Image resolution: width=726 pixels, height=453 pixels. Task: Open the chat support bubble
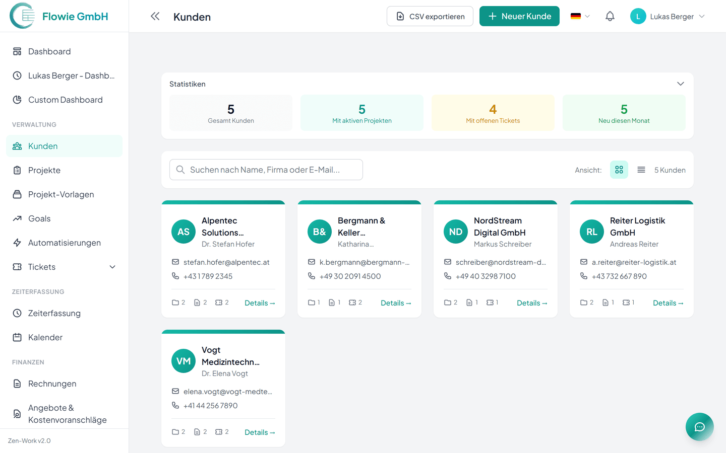pos(699,427)
